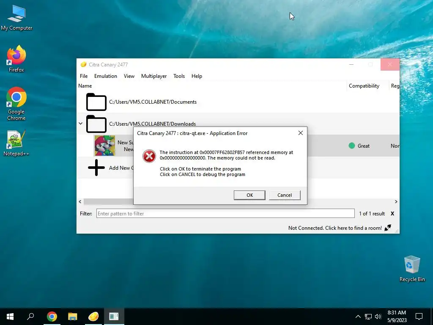Minimize the Citra Canary window
Viewport: 433px width, 325px height.
351,64
